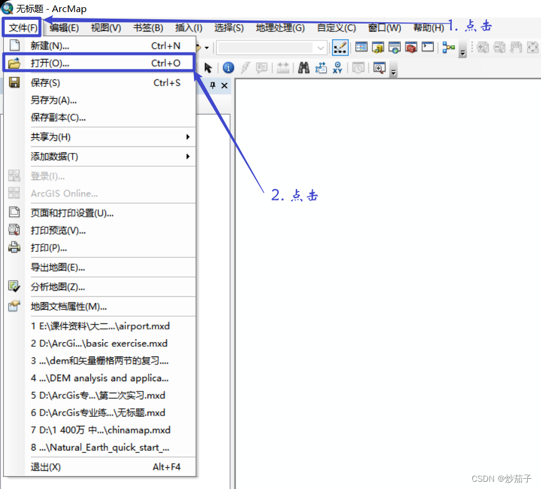Open the 编辑(E) menu

(64, 28)
